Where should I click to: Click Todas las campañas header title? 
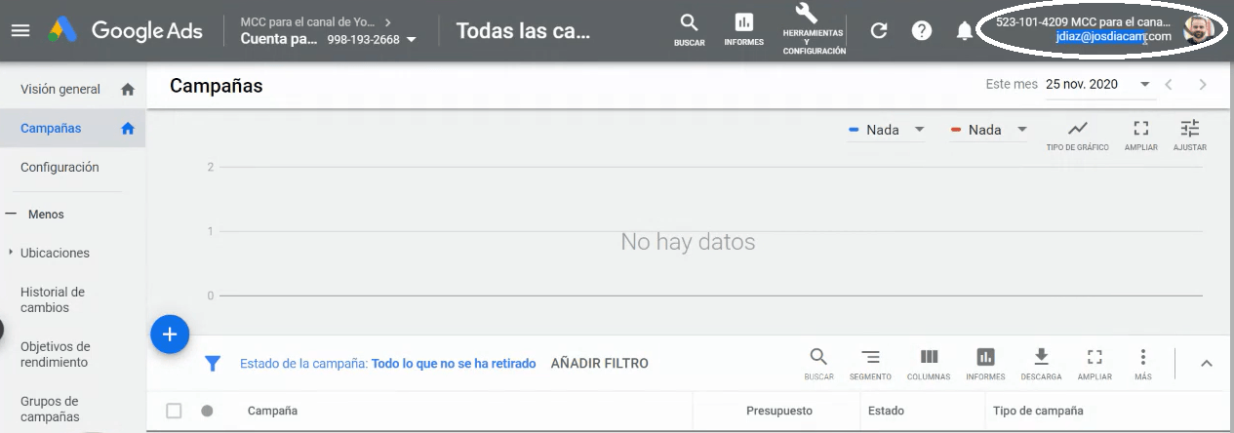pos(523,30)
